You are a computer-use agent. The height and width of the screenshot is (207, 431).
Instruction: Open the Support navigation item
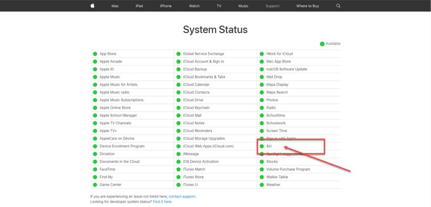(x=272, y=6)
